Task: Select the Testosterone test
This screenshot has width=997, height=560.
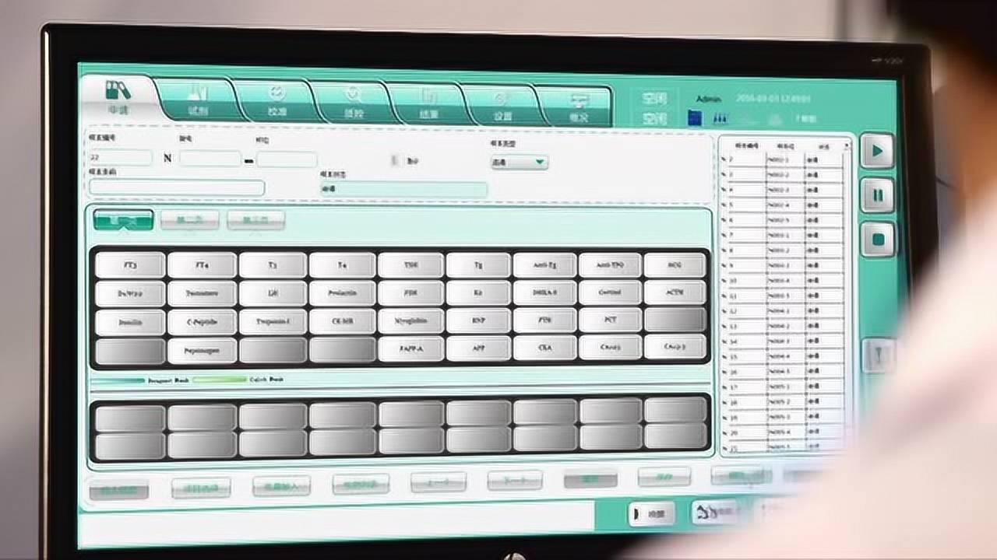Action: pyautogui.click(x=202, y=293)
